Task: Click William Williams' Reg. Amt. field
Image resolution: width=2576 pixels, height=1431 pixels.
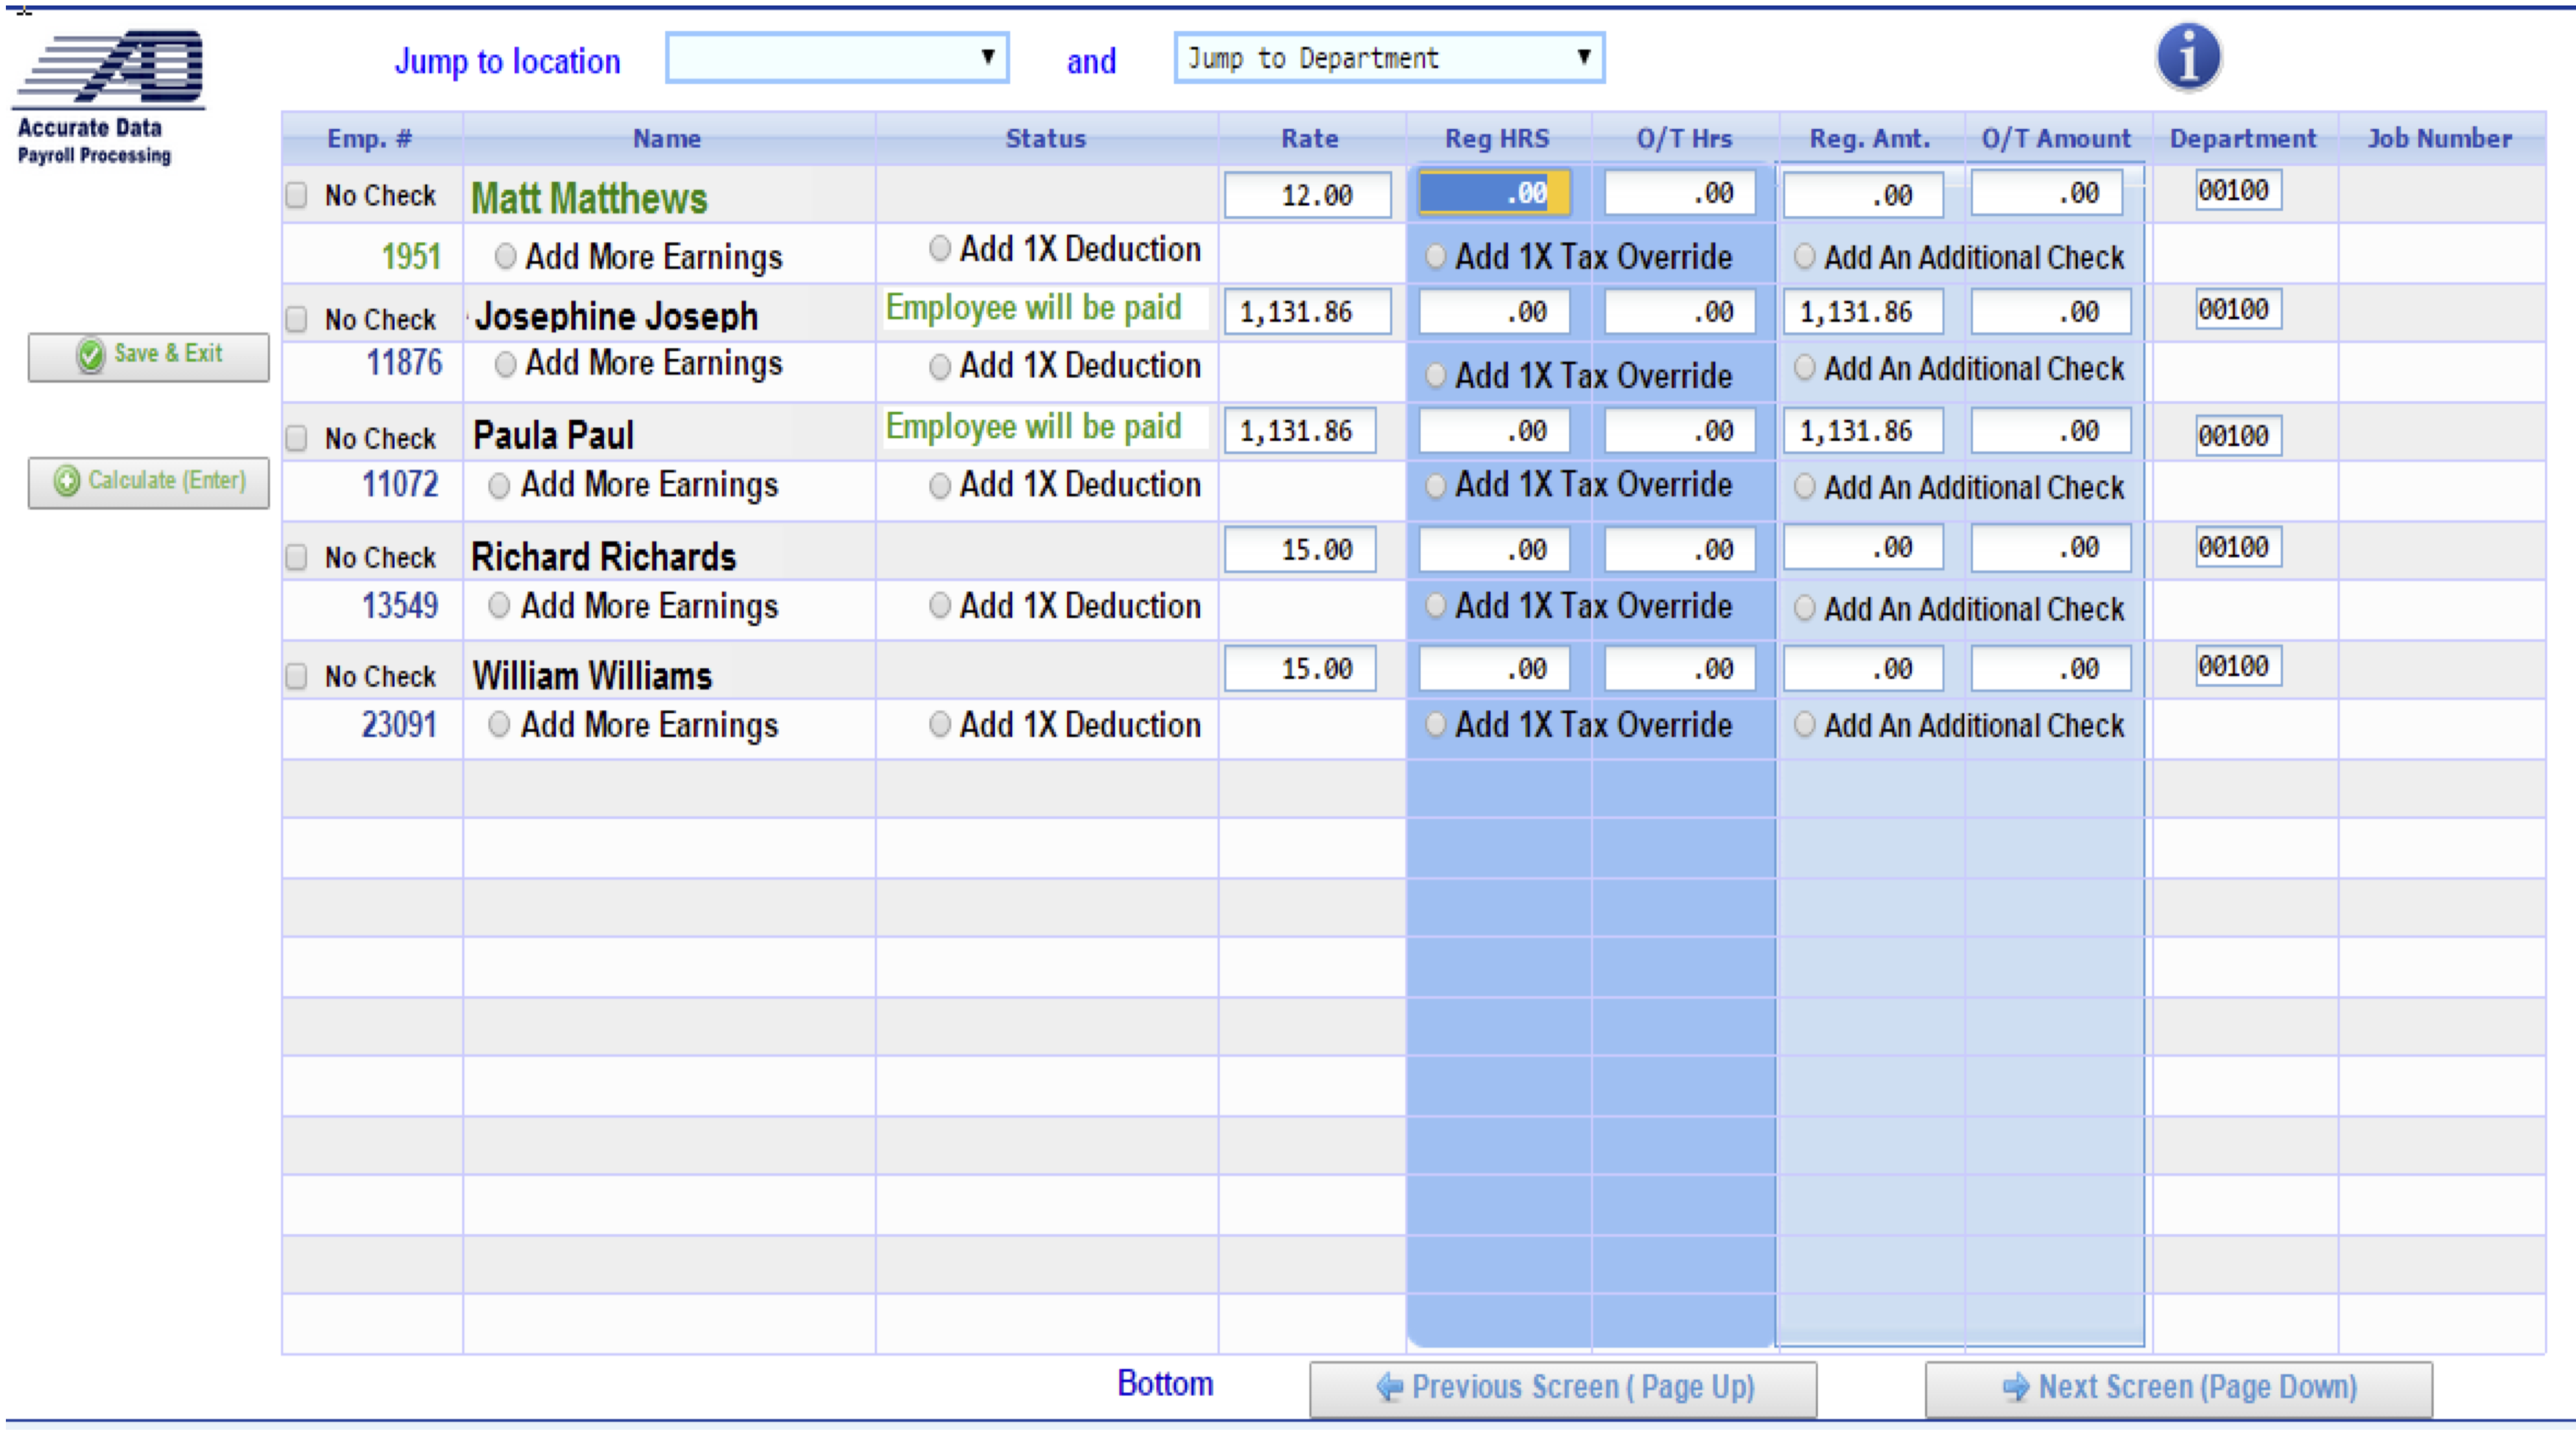Action: click(x=1863, y=668)
